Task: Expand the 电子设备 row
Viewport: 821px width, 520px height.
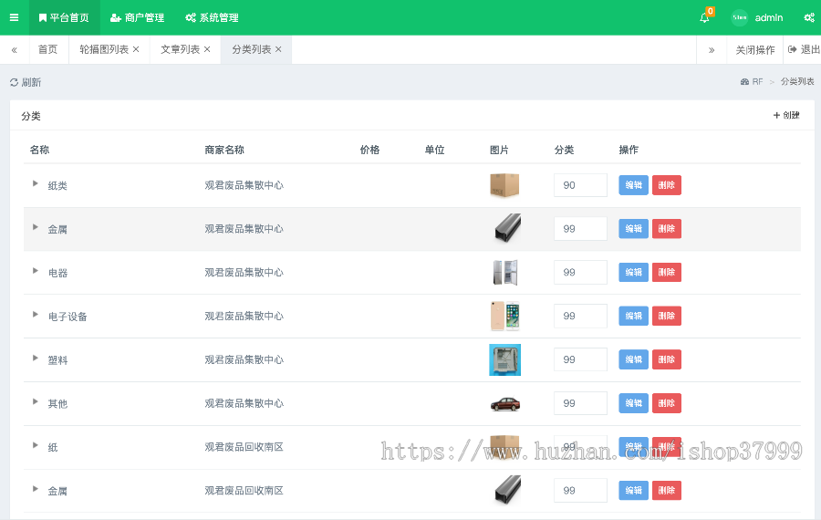Action: [x=35, y=314]
